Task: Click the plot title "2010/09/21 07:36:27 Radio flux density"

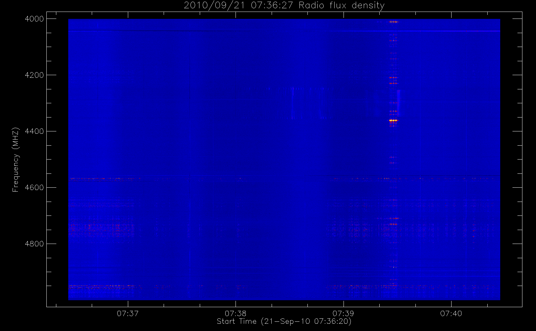Action: [x=284, y=6]
